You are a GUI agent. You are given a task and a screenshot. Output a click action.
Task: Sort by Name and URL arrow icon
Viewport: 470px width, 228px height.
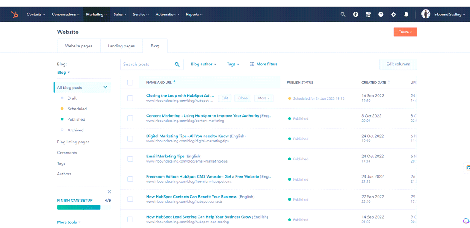[x=174, y=82]
